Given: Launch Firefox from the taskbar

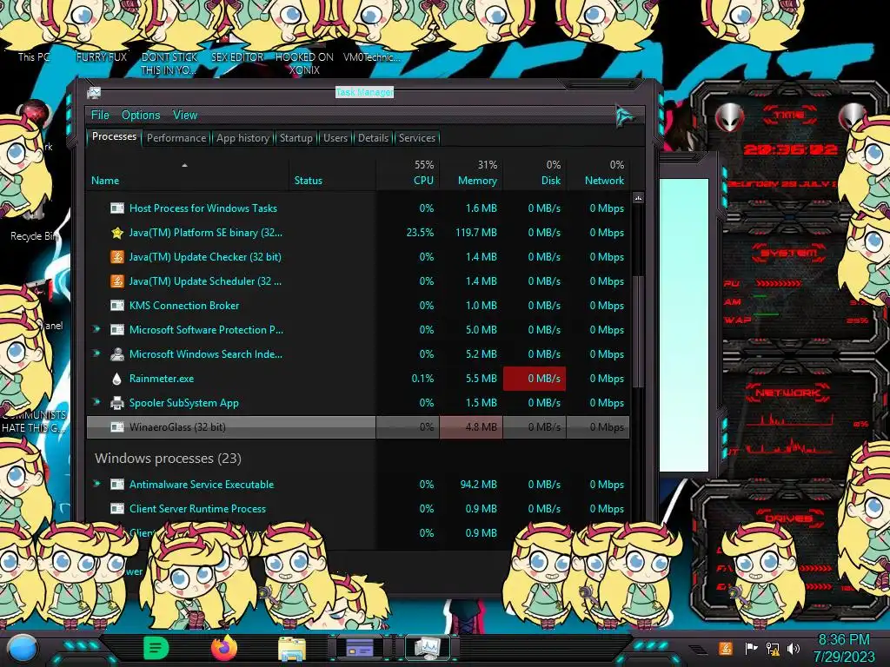Looking at the screenshot, I should coord(224,648).
